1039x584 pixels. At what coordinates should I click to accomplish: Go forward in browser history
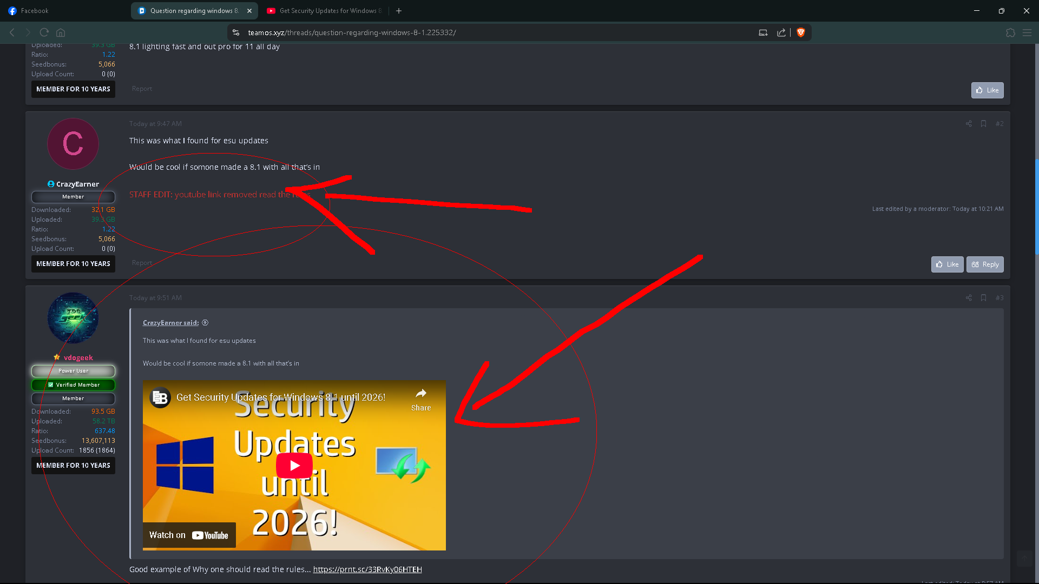pos(28,32)
